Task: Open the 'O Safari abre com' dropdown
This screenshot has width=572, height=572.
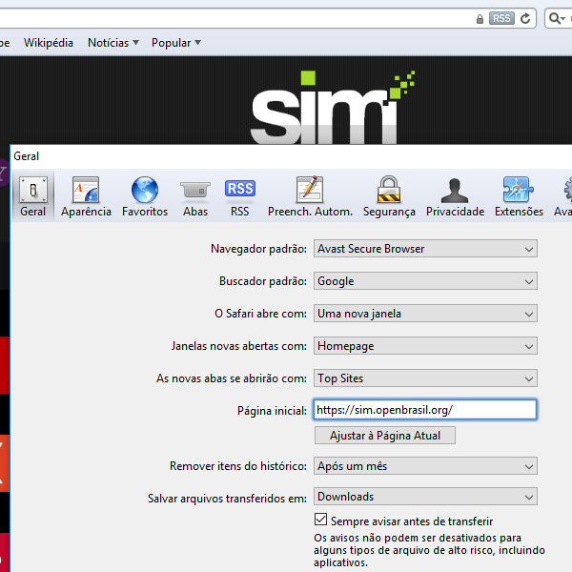Action: coord(425,314)
